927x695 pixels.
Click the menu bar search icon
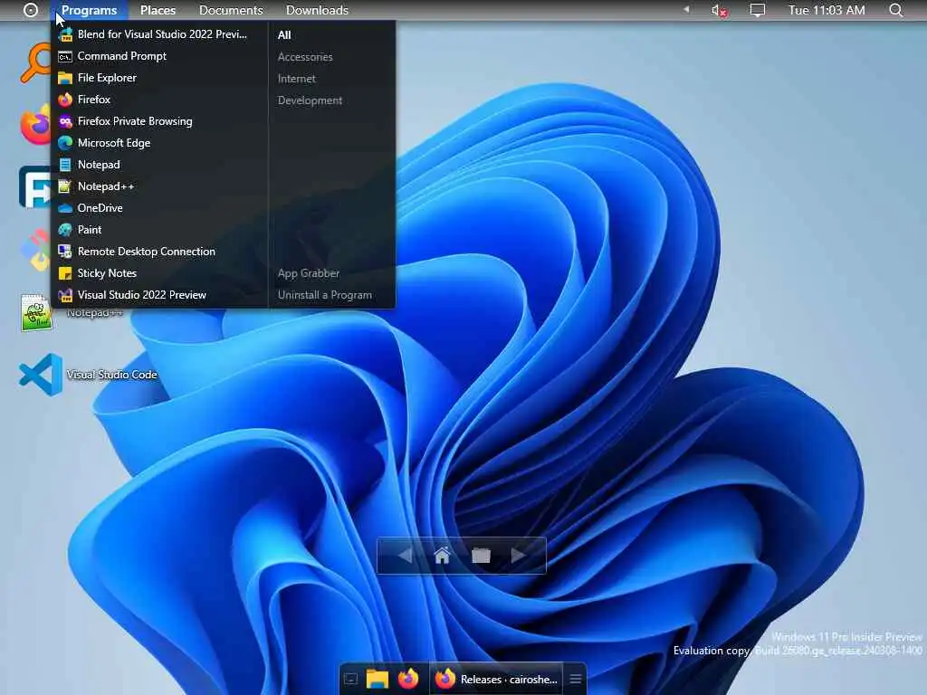(896, 10)
